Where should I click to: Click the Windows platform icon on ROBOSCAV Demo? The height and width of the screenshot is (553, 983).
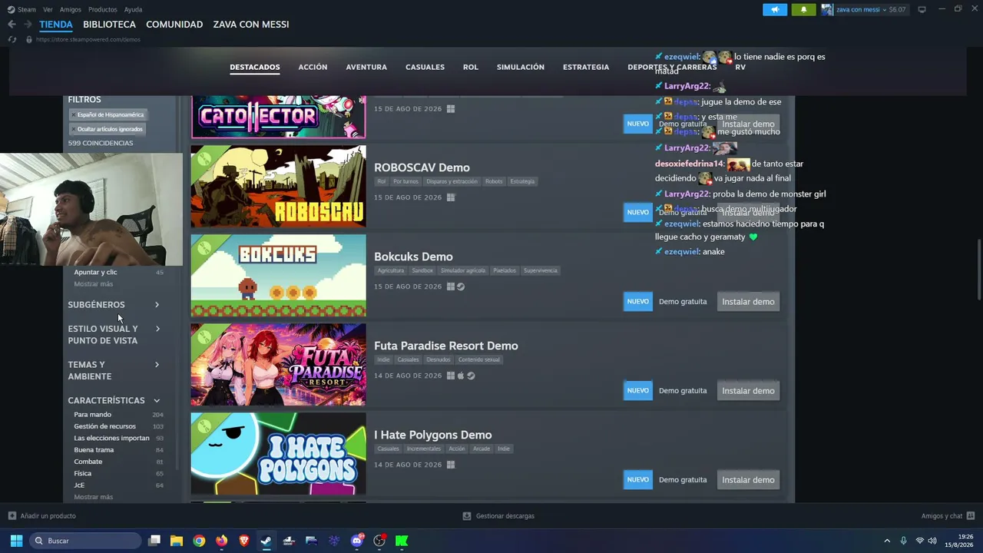[451, 197]
